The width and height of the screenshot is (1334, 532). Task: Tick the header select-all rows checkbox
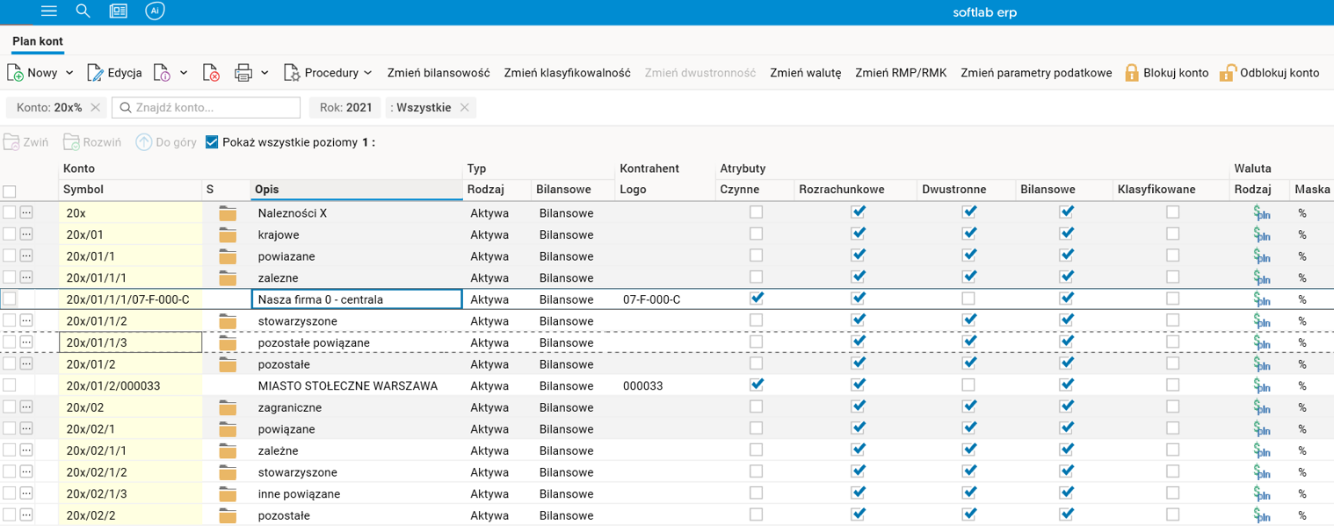click(x=9, y=191)
